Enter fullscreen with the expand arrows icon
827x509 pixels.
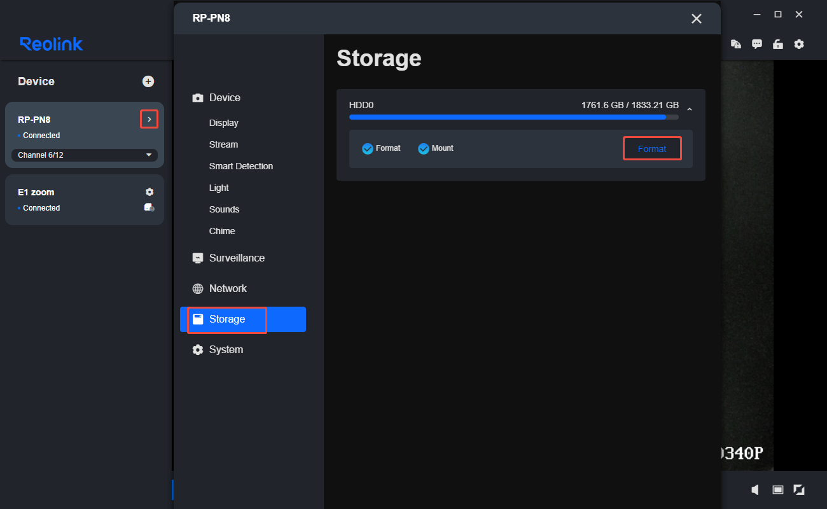pyautogui.click(x=799, y=489)
